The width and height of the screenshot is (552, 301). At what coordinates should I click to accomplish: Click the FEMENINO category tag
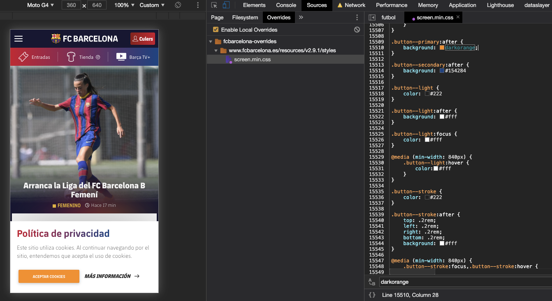pos(67,205)
